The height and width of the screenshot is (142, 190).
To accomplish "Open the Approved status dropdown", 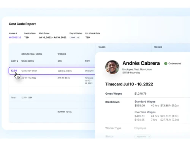I will (x=143, y=137).
